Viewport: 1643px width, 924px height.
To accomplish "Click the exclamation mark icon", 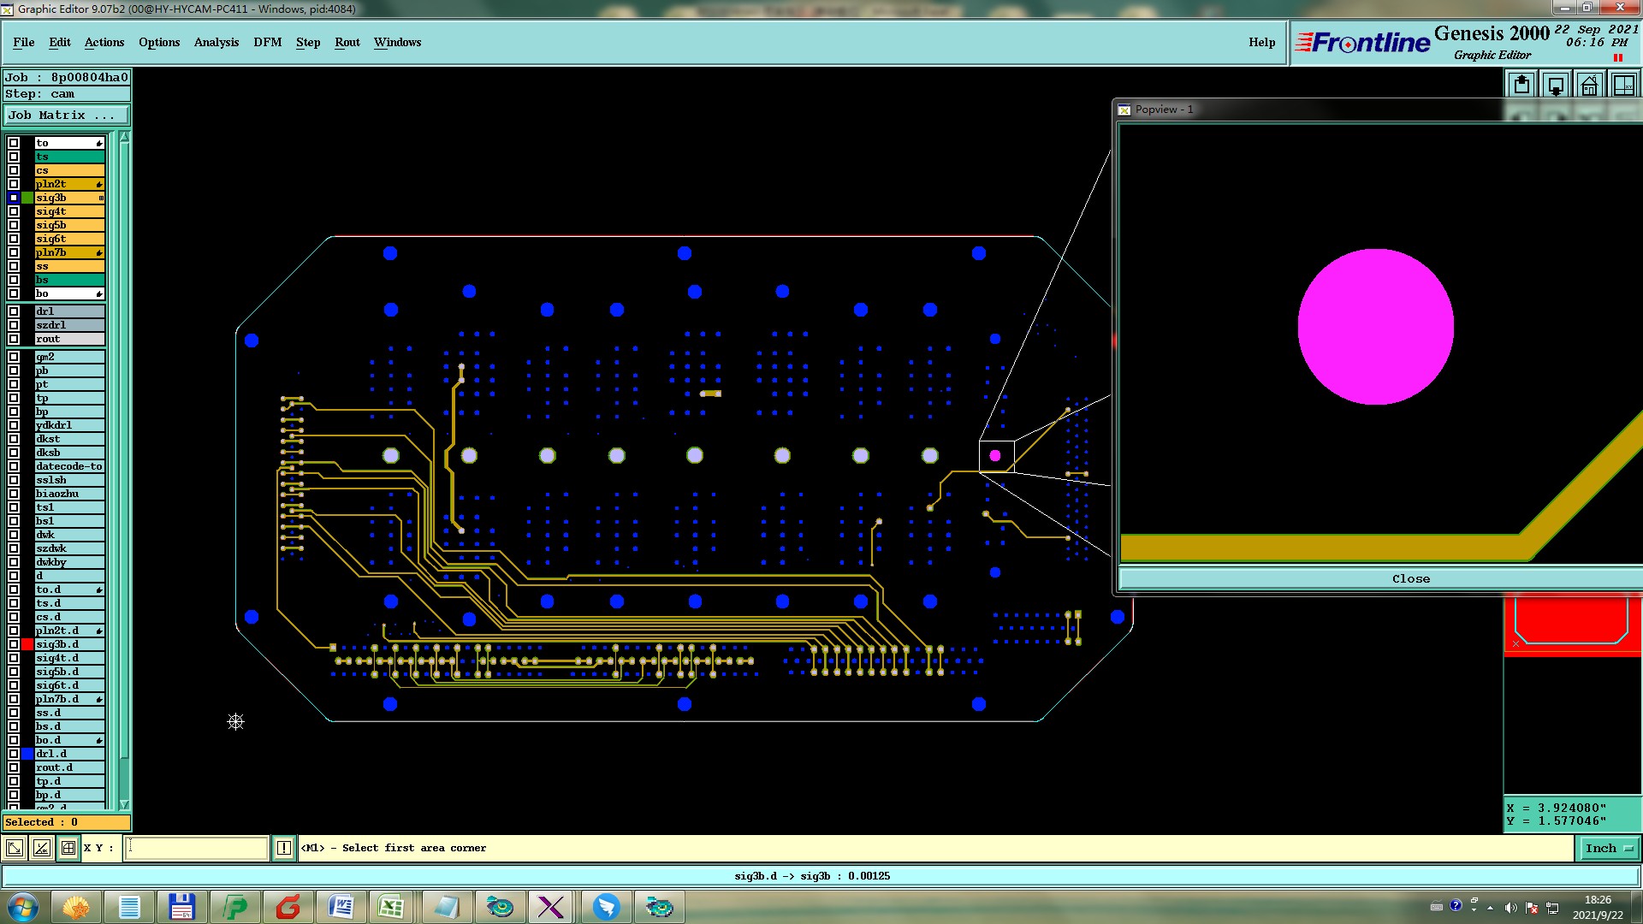I will tap(284, 848).
